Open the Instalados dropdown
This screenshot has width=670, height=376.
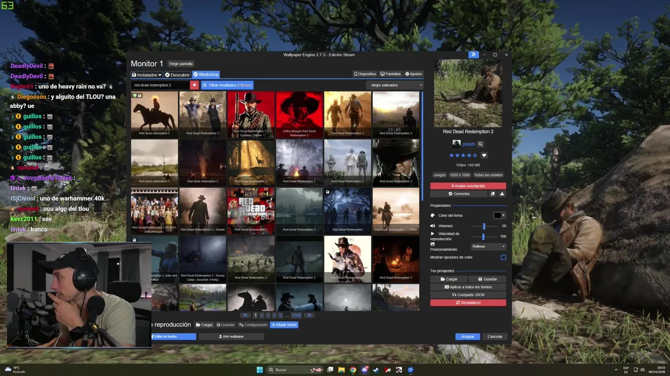pos(147,75)
